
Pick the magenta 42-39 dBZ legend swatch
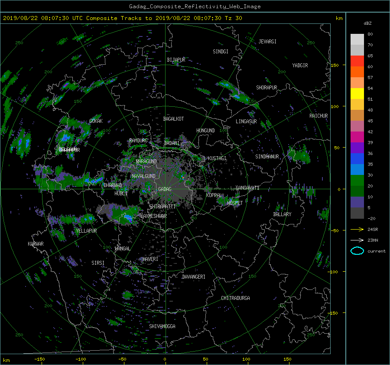(x=357, y=137)
